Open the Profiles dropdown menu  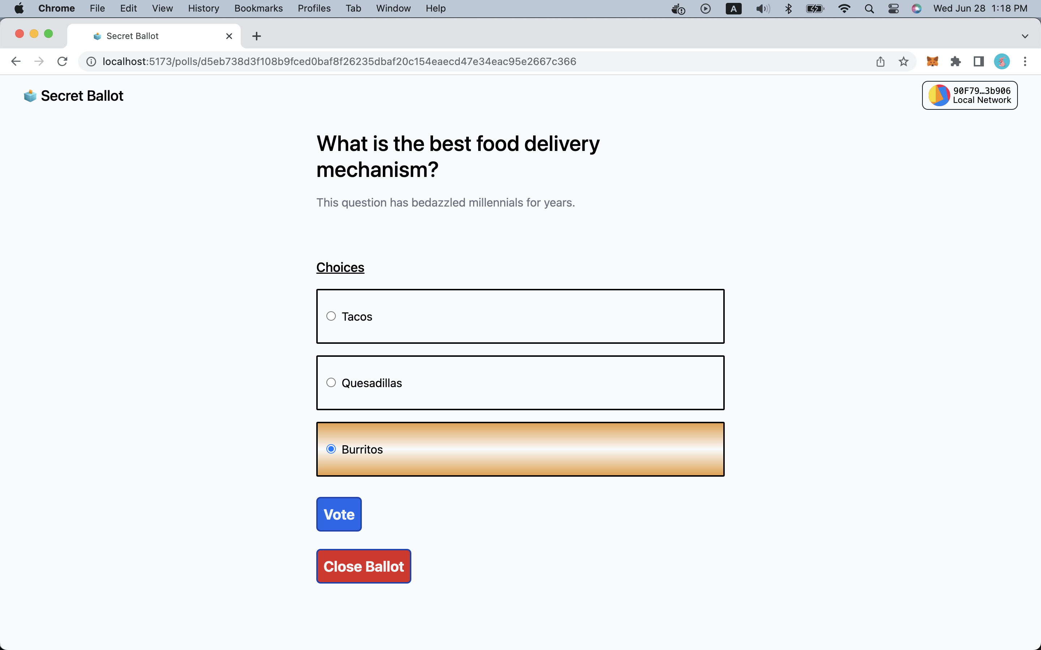click(x=314, y=8)
